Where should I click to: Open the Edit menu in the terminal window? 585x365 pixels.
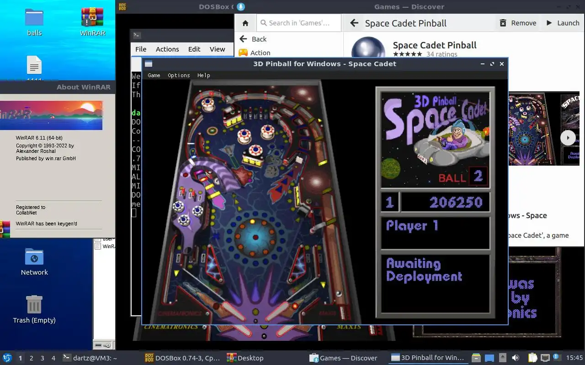[x=194, y=49]
